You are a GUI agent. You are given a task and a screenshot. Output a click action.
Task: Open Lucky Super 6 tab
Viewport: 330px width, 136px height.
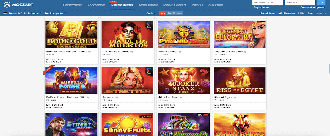[174, 5]
